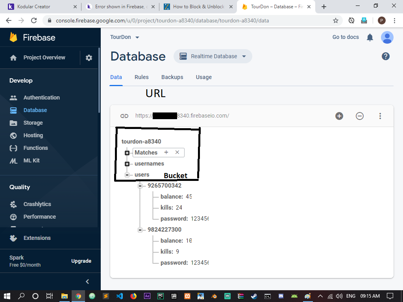Image resolution: width=403 pixels, height=302 pixels.
Task: Add a child to the Matches node
Action: 166,152
